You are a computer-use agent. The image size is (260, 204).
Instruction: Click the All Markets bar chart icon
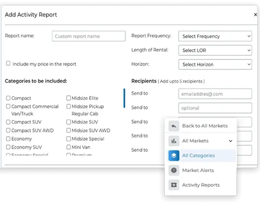pyautogui.click(x=174, y=141)
